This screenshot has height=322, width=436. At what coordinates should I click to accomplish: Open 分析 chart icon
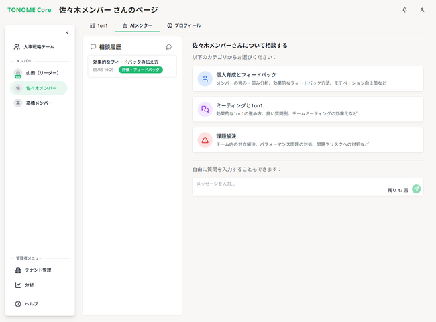click(x=18, y=285)
